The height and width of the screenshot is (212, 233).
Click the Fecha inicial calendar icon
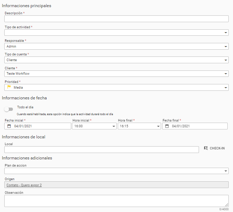pos(9,126)
